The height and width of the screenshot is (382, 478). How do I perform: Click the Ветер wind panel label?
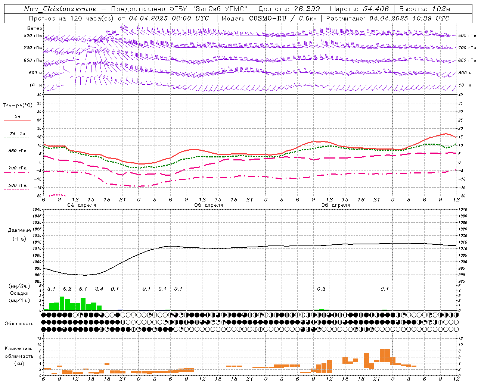[35, 28]
